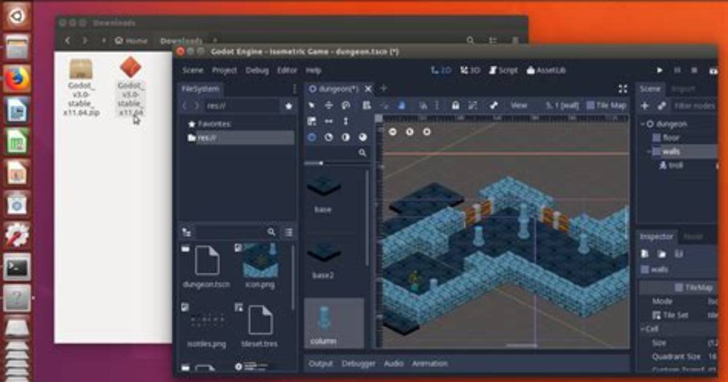
Task: Open the Scene menu
Action: tap(193, 70)
